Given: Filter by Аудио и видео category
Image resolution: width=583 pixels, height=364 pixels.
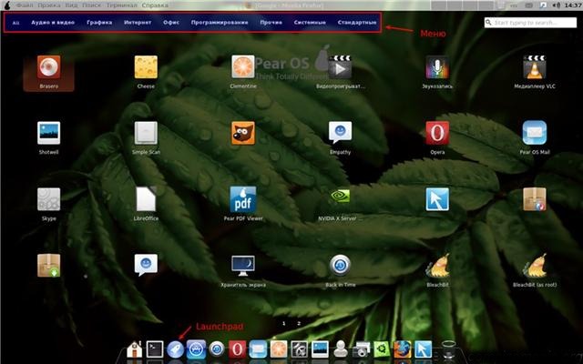Looking at the screenshot, I should coord(53,22).
